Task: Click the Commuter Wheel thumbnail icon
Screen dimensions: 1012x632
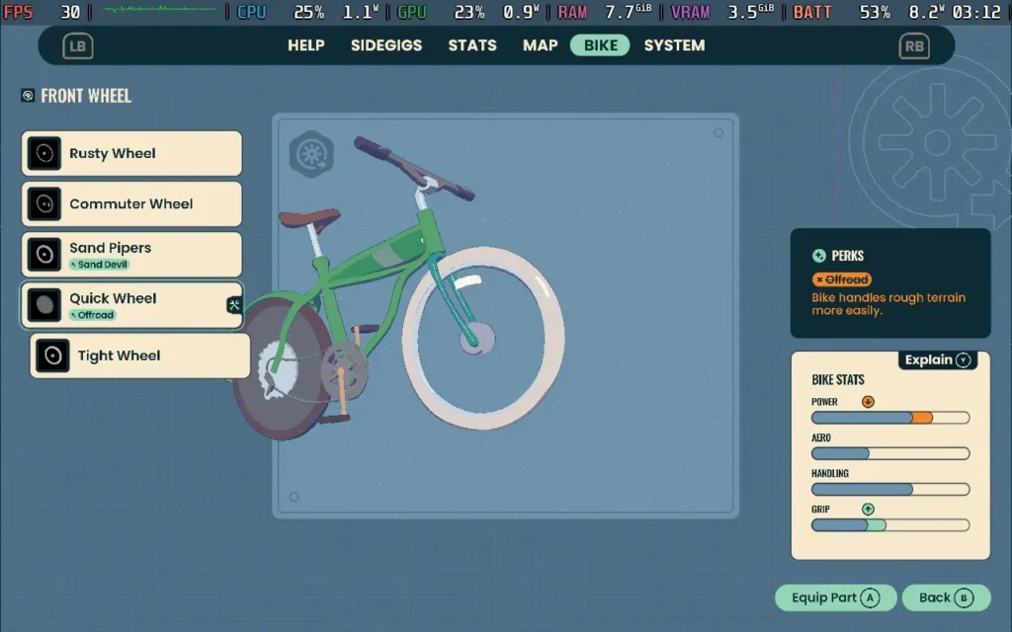Action: click(x=43, y=204)
